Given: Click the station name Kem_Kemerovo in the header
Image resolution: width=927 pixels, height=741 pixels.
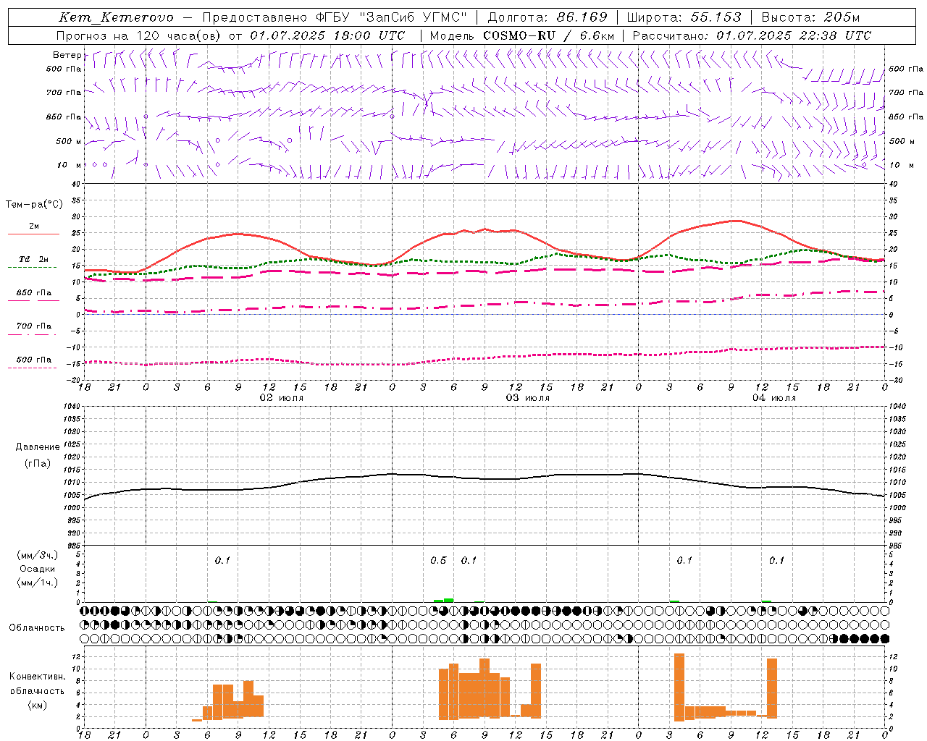Looking at the screenshot, I should click(x=116, y=17).
